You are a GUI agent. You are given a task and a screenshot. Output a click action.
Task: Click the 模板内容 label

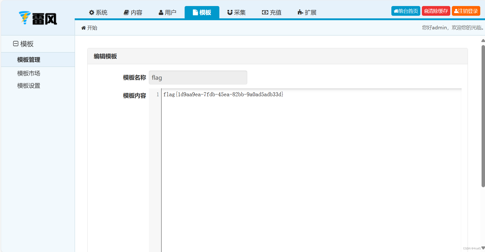coord(134,96)
